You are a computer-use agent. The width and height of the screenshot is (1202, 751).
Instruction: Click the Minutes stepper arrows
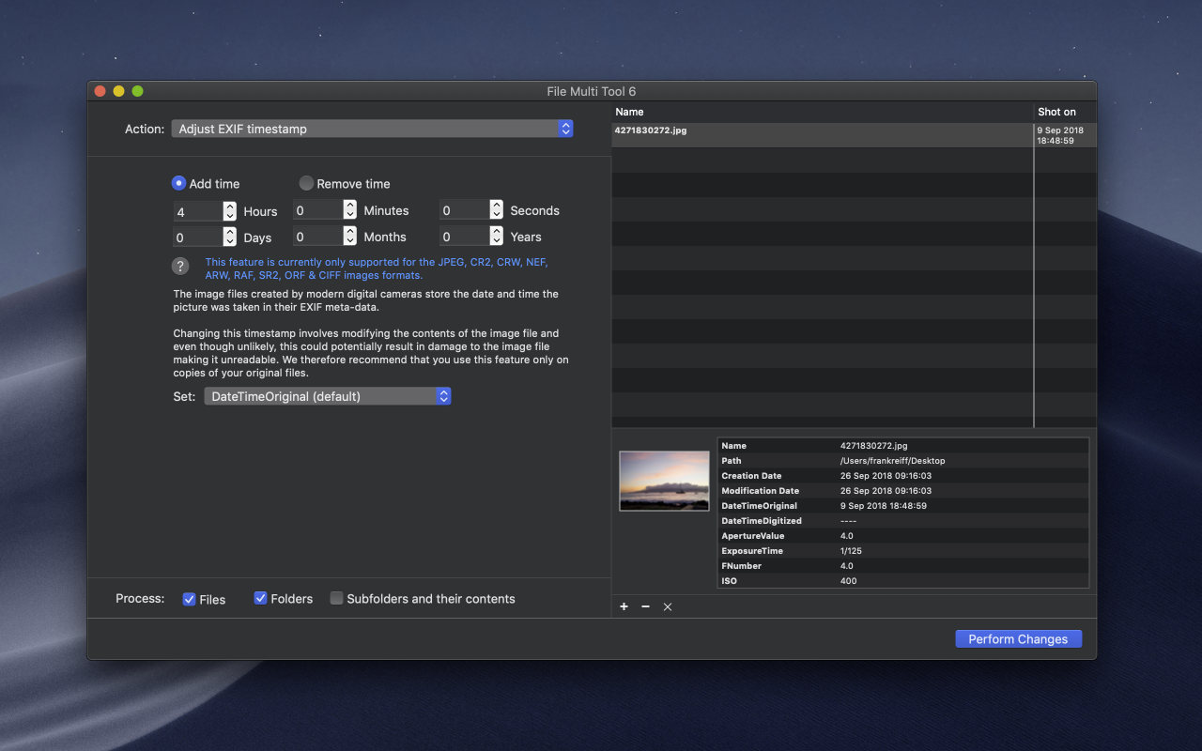point(350,210)
